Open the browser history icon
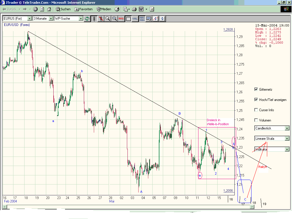The image size is (292, 219). click(117, 9)
